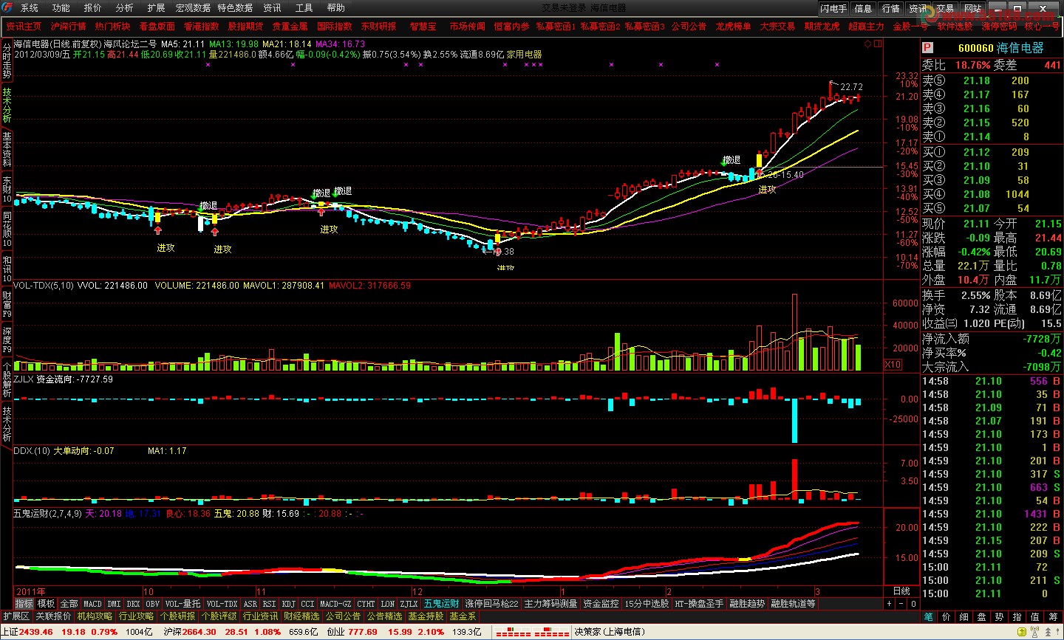
Task: Click the diamond marker icon above the chart
Action: click(867, 44)
